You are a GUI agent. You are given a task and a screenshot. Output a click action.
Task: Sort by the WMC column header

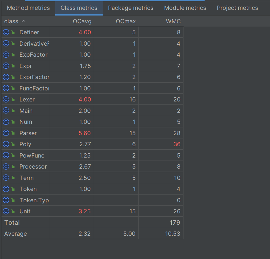(173, 21)
